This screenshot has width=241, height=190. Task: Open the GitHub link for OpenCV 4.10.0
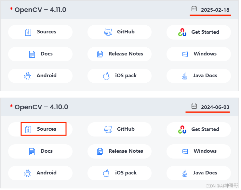point(119,129)
